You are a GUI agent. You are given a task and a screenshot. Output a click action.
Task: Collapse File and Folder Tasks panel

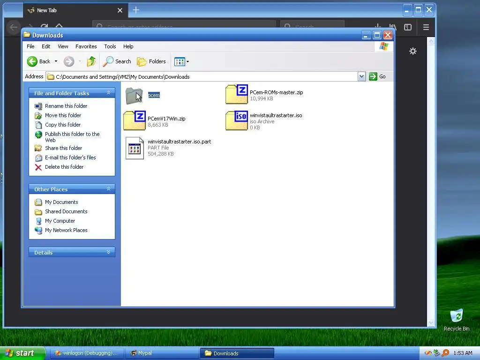click(108, 93)
